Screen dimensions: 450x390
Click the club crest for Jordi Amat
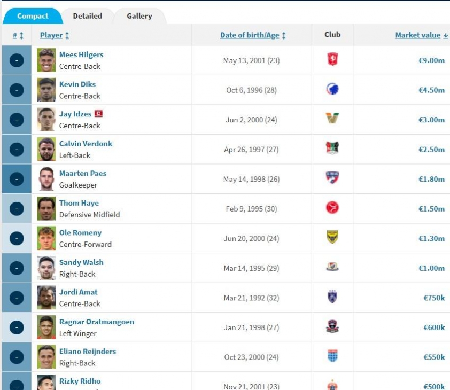pos(332,297)
